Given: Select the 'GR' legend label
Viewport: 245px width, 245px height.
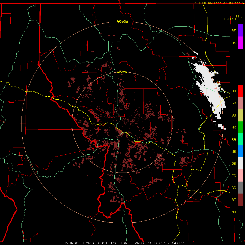Looking at the screenshot, I should [234, 103].
